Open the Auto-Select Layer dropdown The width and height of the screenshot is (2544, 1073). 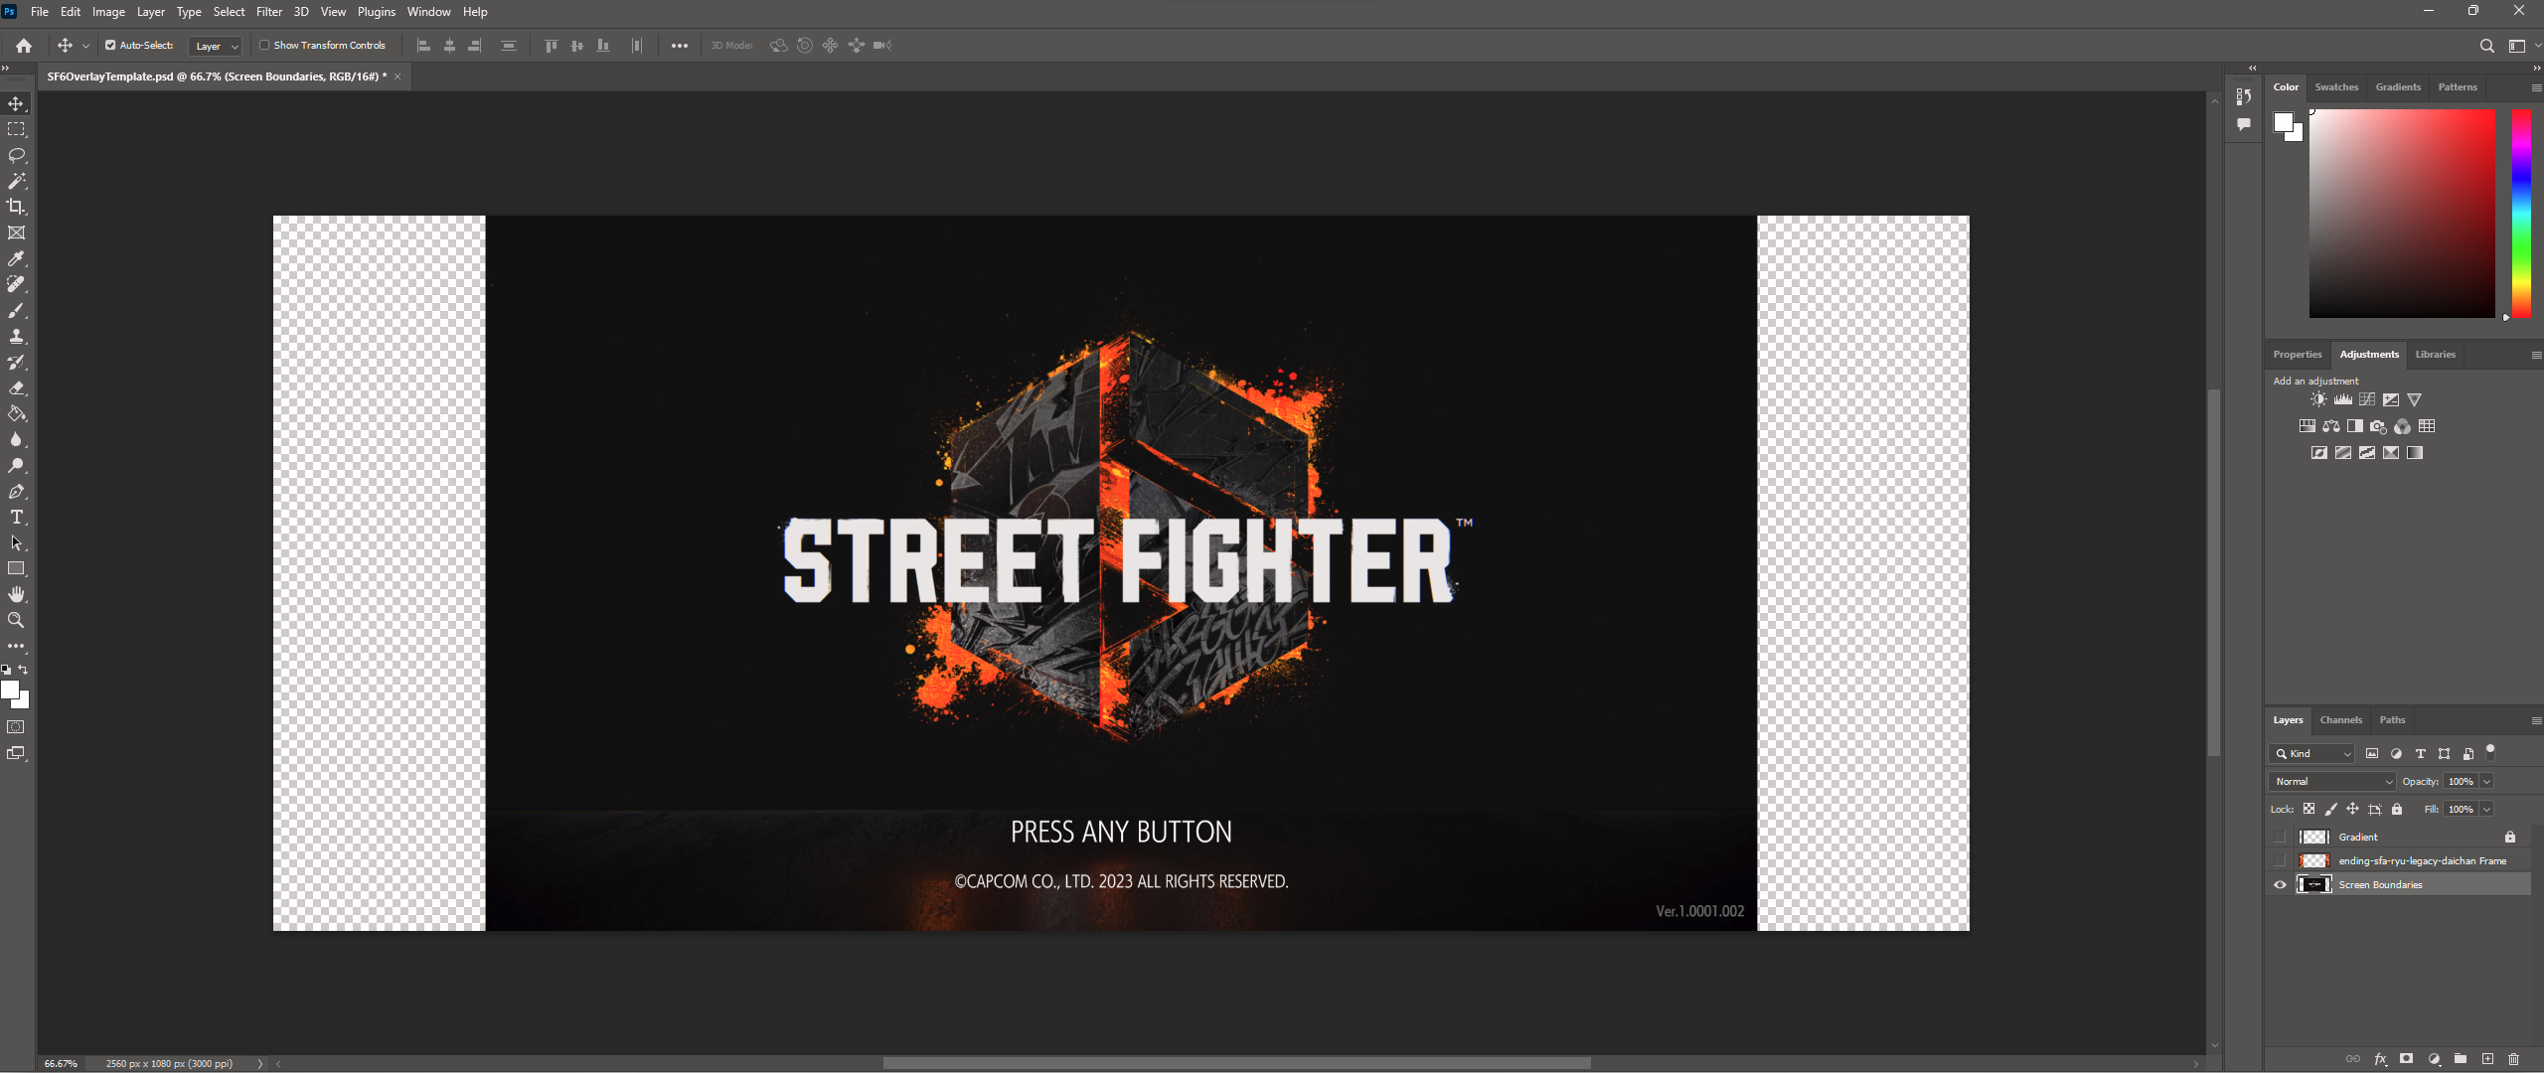pos(216,46)
